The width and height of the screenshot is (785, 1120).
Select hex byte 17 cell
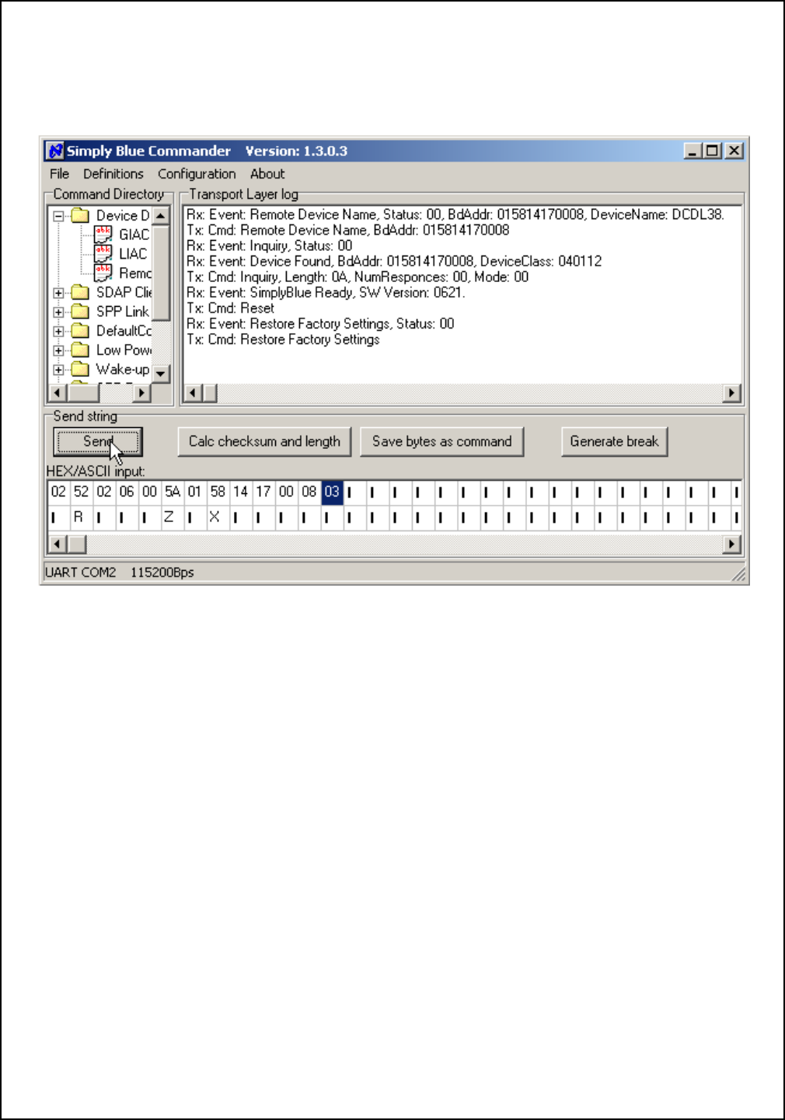tap(263, 492)
